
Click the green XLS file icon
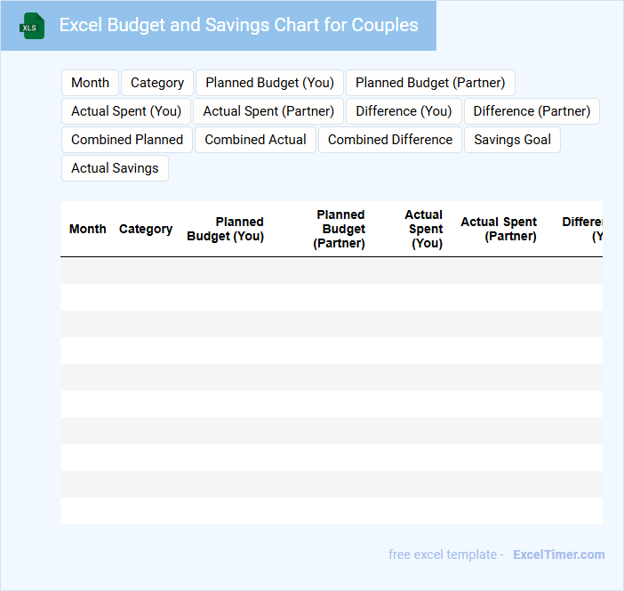(32, 26)
